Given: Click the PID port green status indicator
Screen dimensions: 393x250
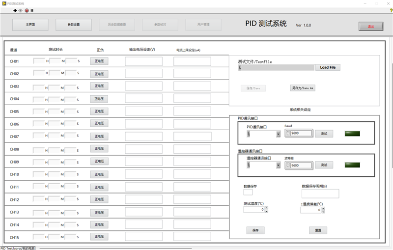Looking at the screenshot, I should (x=352, y=134).
